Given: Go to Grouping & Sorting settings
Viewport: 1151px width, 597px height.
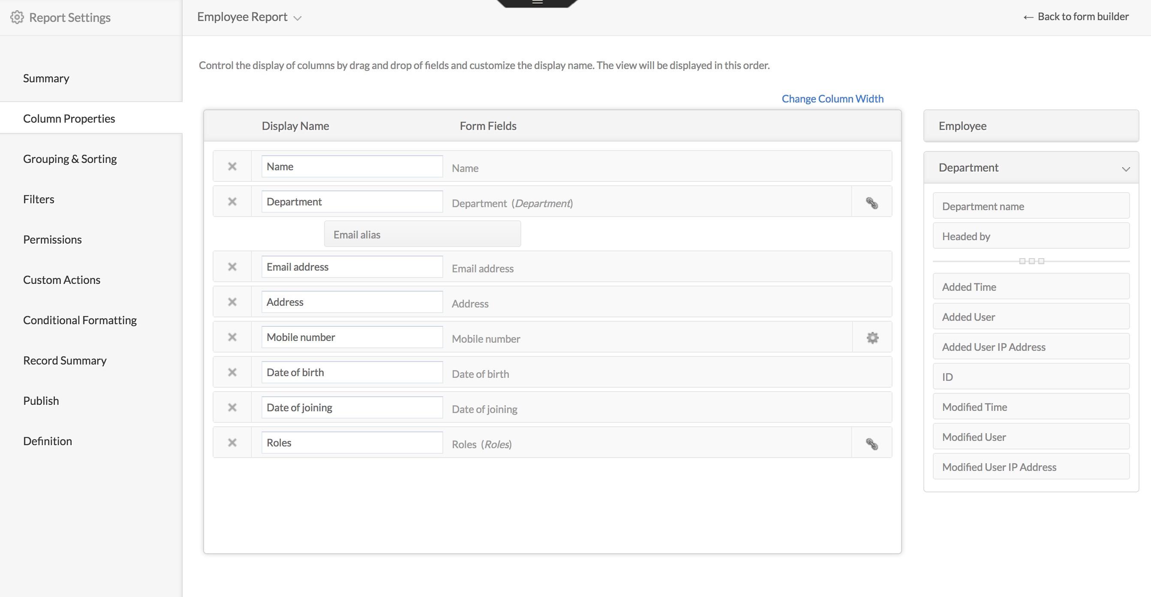Looking at the screenshot, I should (70, 159).
